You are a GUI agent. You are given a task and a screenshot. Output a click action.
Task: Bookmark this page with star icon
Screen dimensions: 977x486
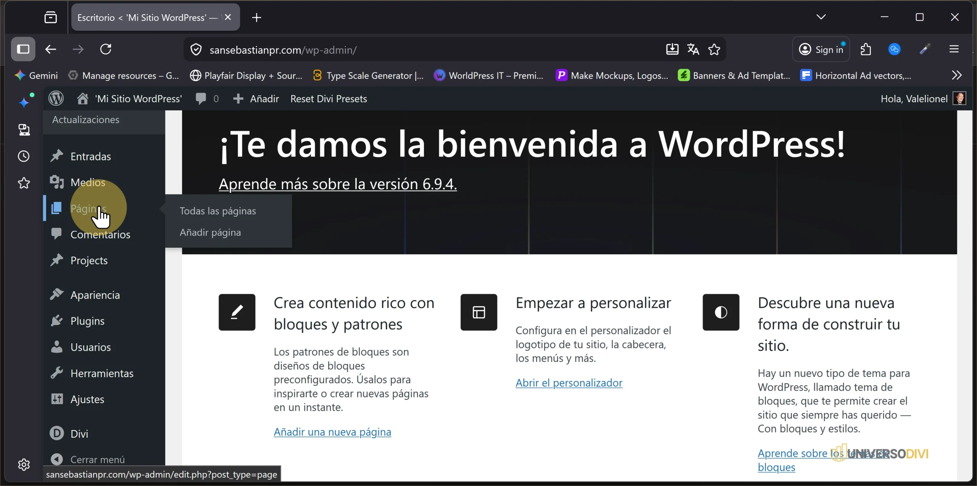[714, 50]
